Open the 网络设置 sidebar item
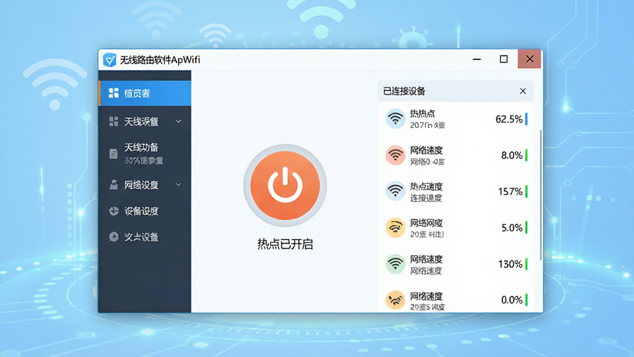 pyautogui.click(x=145, y=185)
